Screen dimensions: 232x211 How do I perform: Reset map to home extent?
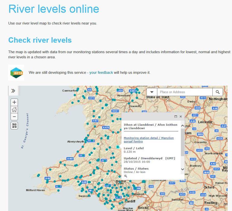pyautogui.click(x=14, y=109)
